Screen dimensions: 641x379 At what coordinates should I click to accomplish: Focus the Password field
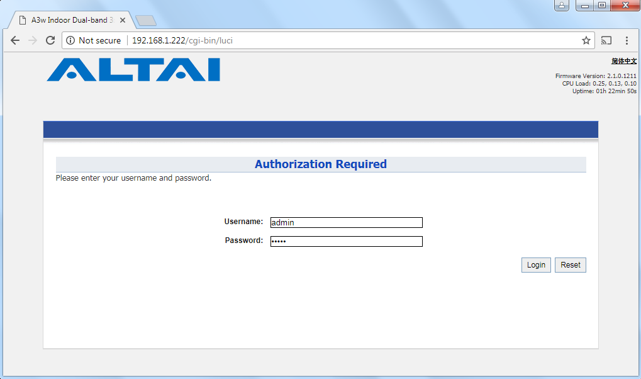pos(346,242)
